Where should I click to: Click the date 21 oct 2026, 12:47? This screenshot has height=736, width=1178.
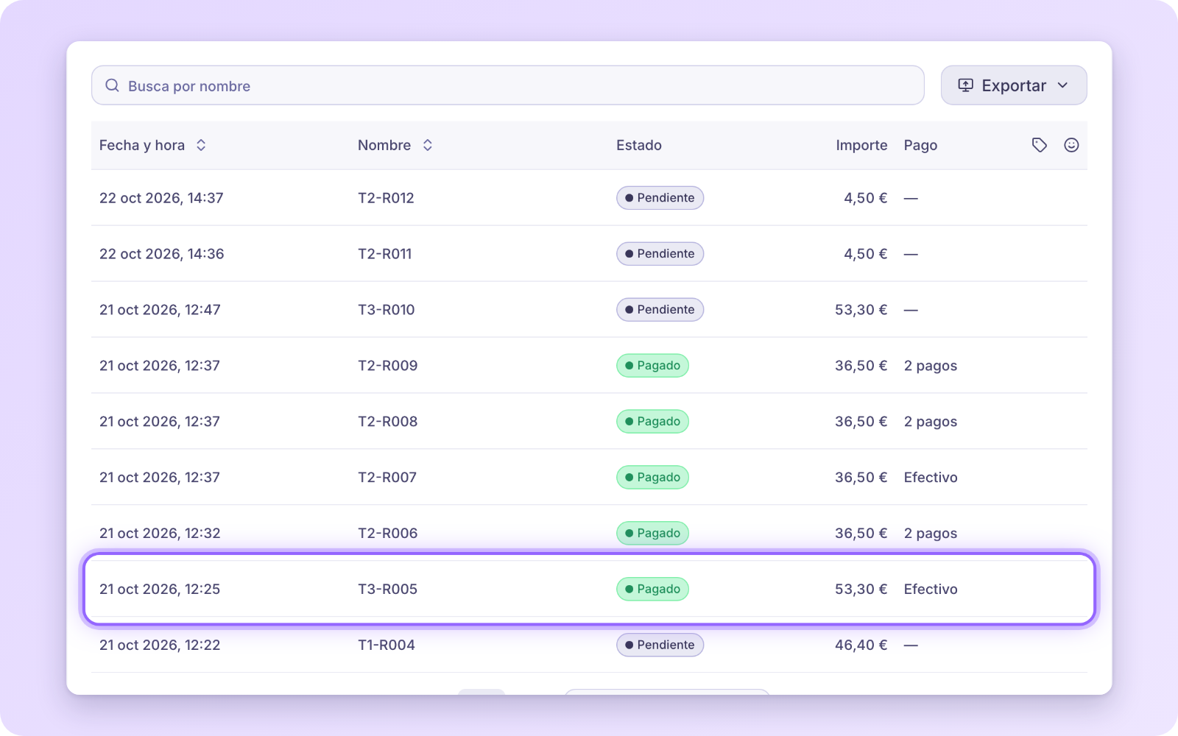[160, 310]
